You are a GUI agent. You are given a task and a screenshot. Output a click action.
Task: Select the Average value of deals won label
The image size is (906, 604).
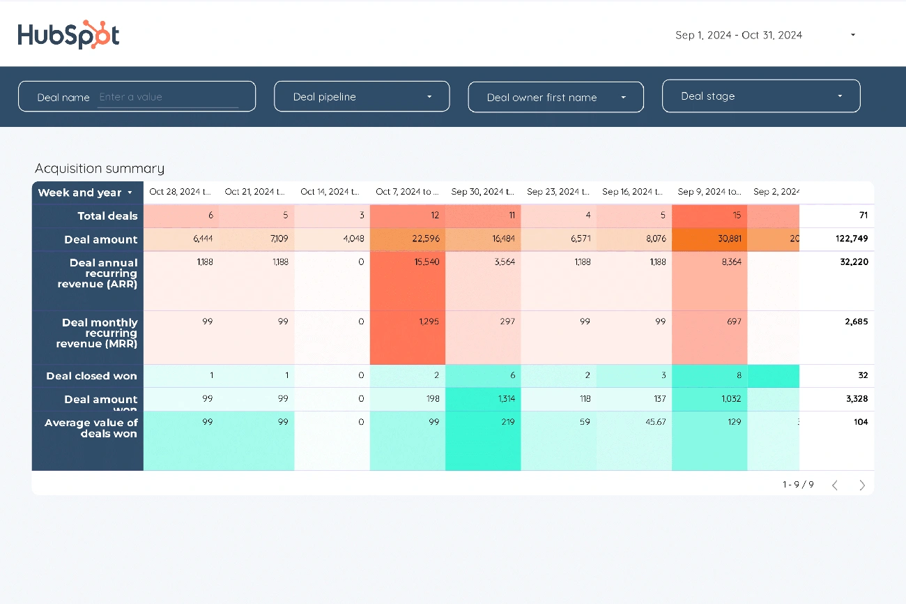click(x=91, y=428)
